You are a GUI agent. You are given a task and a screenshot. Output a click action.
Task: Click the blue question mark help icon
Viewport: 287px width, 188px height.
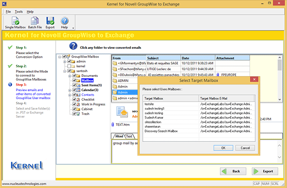[73, 46]
